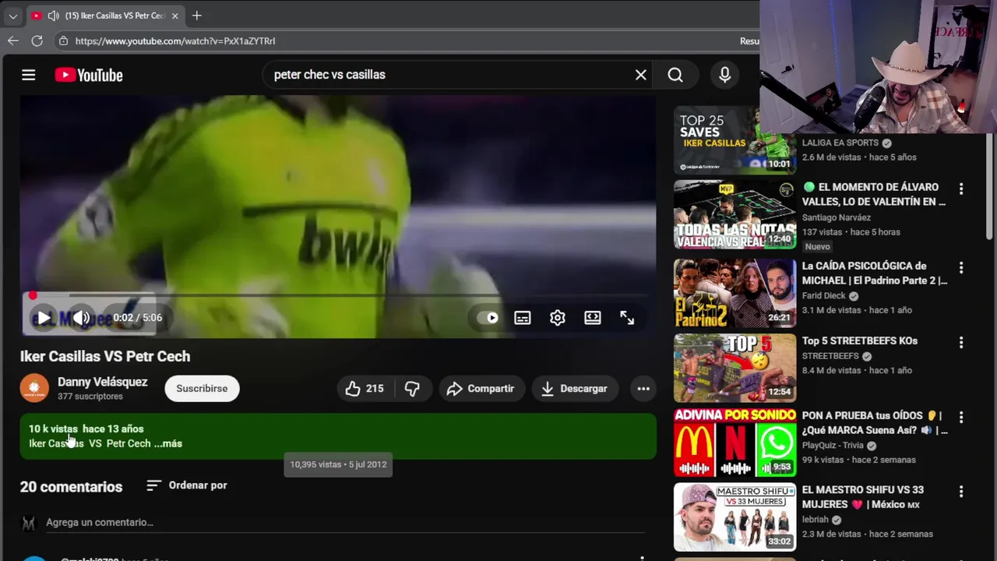The width and height of the screenshot is (997, 561).
Task: Enter fullscreen mode in the player
Action: [627, 317]
